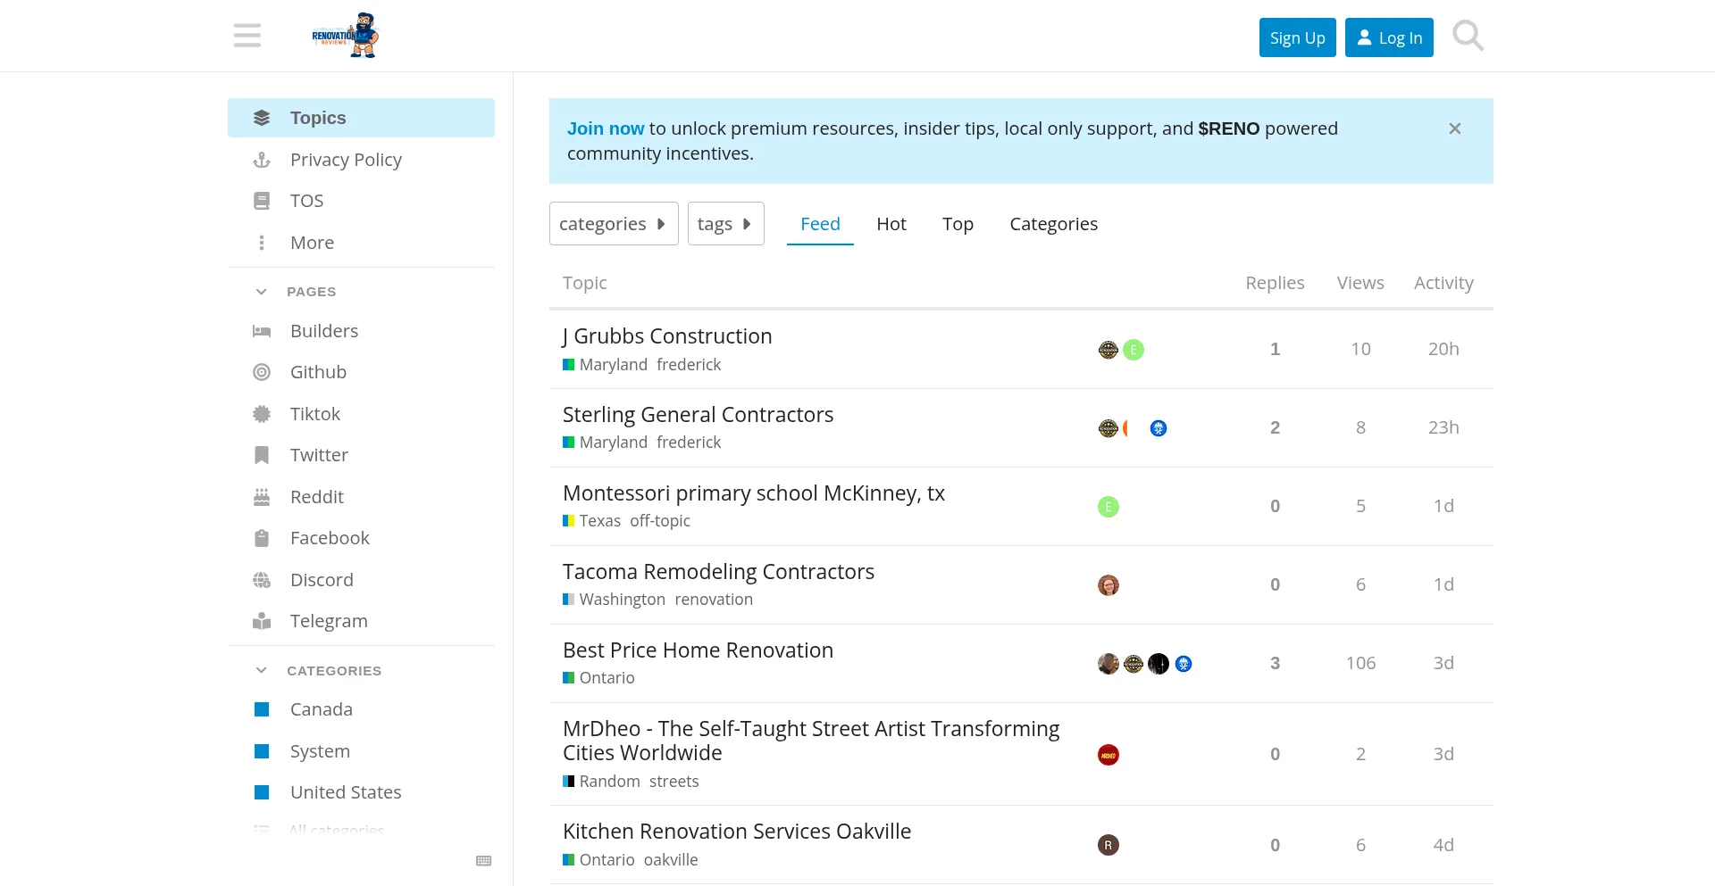This screenshot has height=886, width=1715.
Task: Click the search magnifier icon
Action: [x=1468, y=36]
